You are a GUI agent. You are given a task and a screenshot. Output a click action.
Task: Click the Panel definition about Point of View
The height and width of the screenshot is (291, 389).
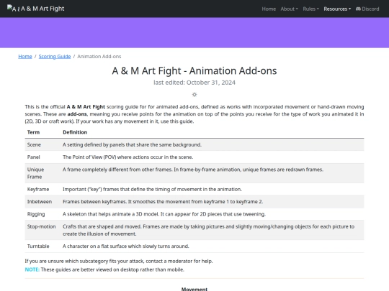coord(128,157)
